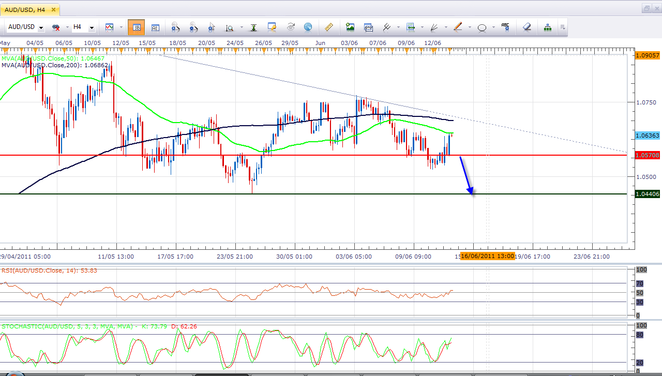Click the restore window button at top right
This screenshot has height=376, width=662.
pos(646,8)
